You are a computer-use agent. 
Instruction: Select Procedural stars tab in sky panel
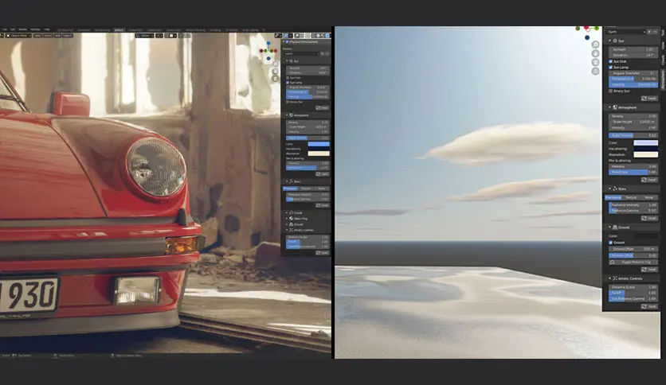tap(613, 197)
